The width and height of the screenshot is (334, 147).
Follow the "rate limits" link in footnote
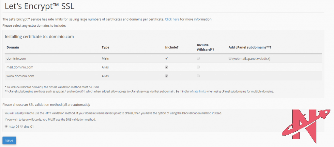click(199, 92)
